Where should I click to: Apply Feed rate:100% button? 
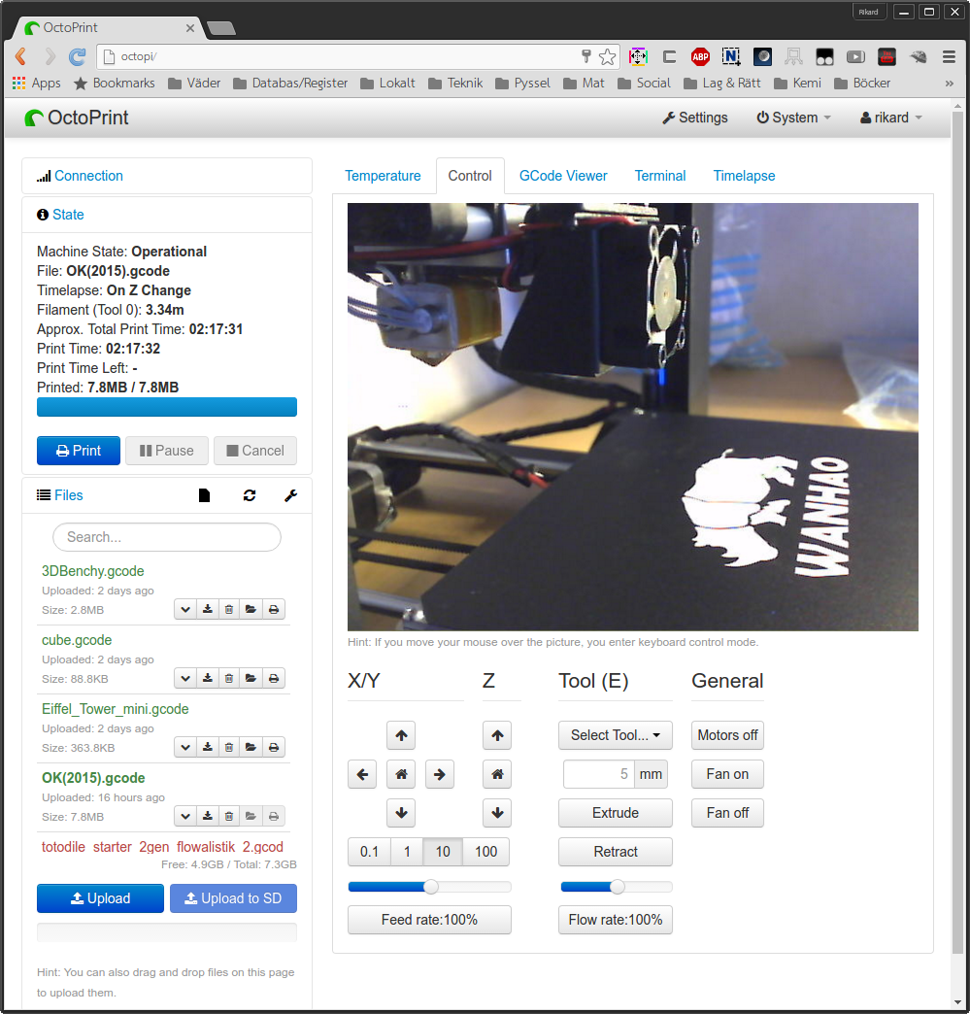(x=429, y=920)
